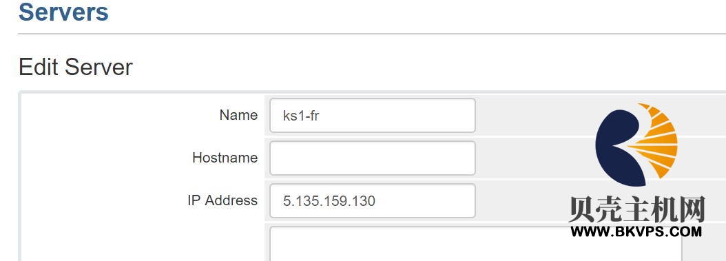Click the 贝壳主机网 watermark text
726x261 pixels.
click(636, 209)
